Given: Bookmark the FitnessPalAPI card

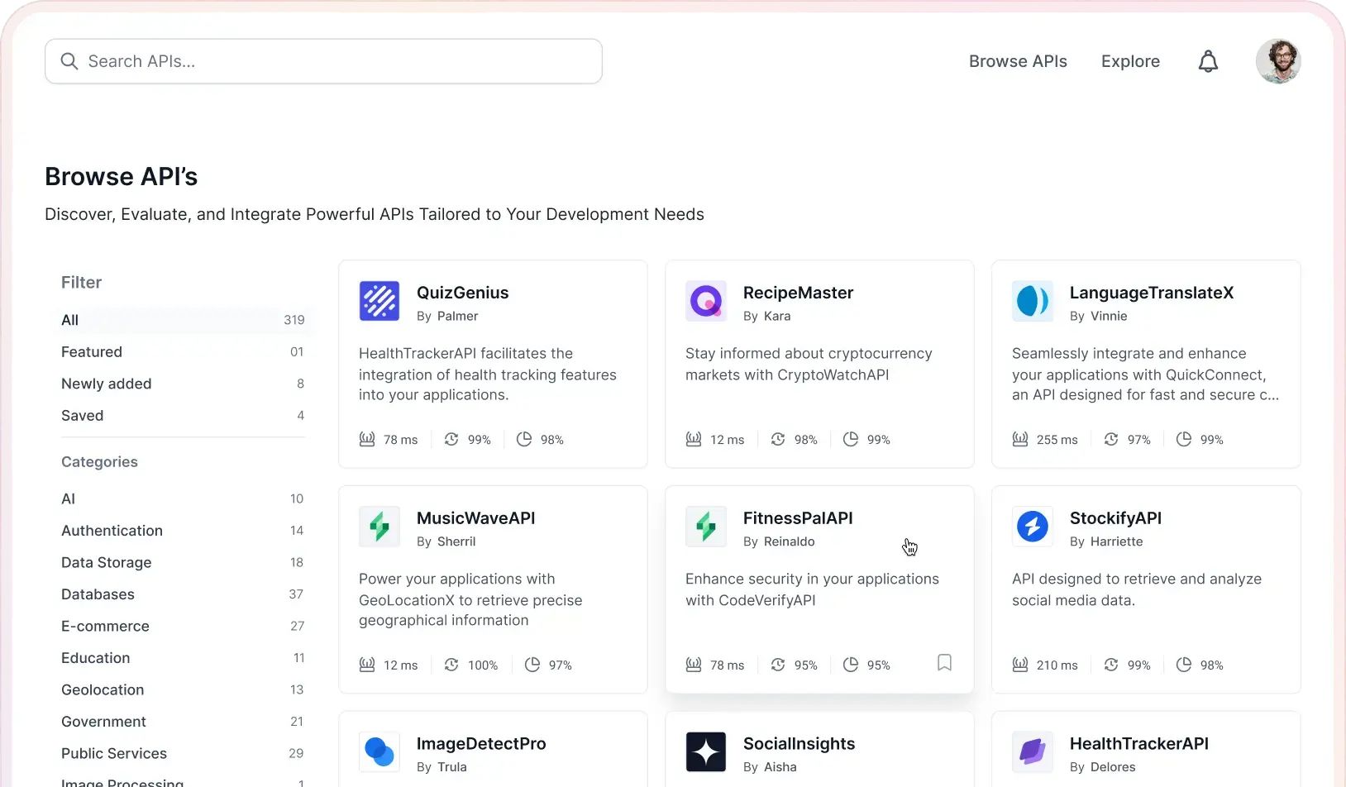Looking at the screenshot, I should click(944, 663).
